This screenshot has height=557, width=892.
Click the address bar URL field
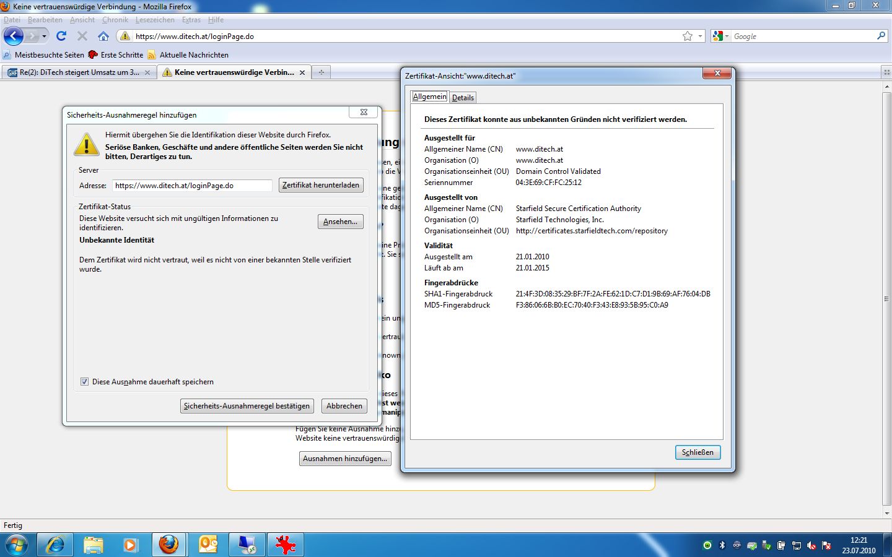(406, 37)
